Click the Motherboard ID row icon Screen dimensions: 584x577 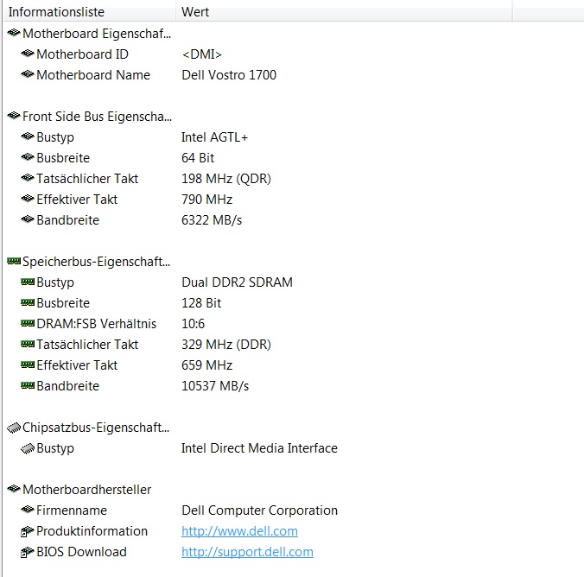[x=28, y=54]
